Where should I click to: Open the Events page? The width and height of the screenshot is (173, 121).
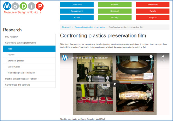coord(153,11)
